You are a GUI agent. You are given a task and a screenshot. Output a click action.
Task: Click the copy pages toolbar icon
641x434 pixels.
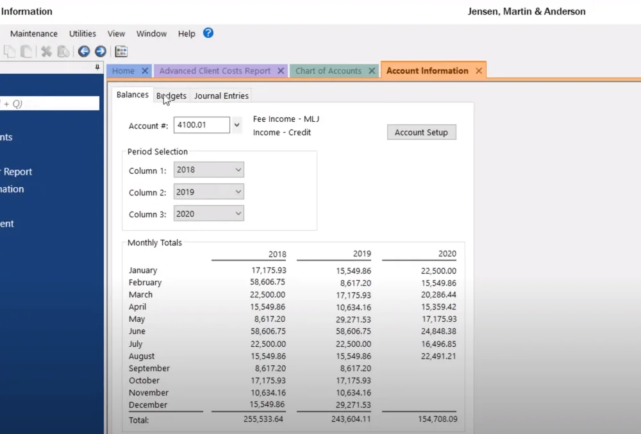[x=10, y=51]
